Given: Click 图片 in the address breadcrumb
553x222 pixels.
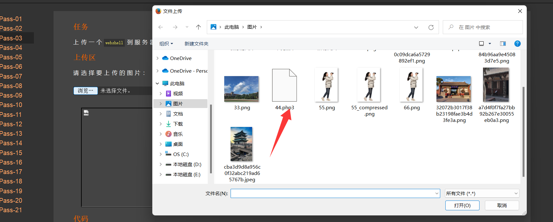Looking at the screenshot, I should click(x=252, y=27).
